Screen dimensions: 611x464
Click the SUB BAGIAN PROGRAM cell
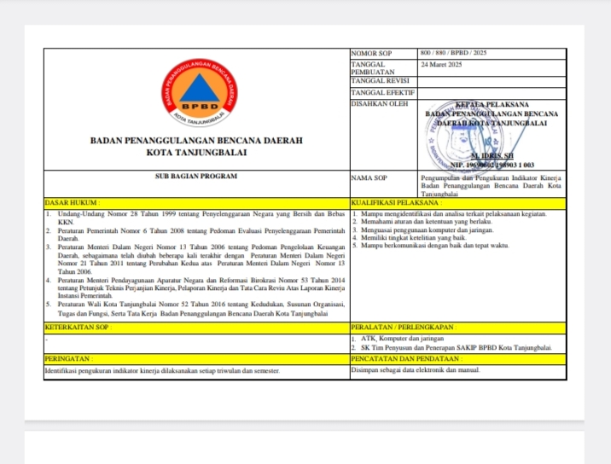click(196, 177)
